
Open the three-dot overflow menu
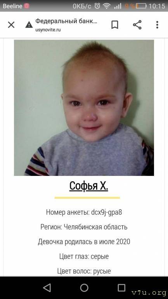pos(157,25)
